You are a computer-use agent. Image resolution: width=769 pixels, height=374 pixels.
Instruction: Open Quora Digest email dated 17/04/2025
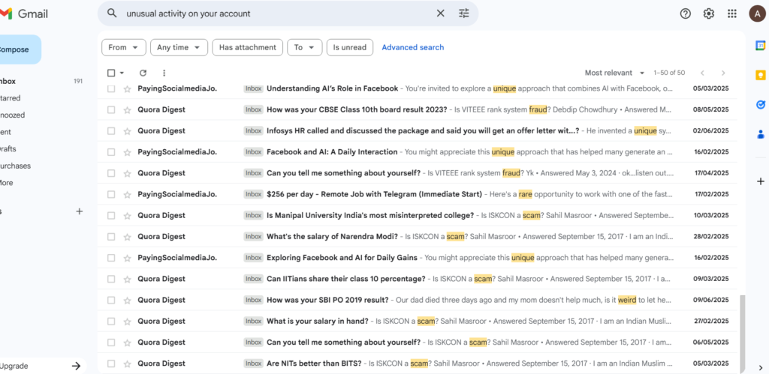click(417, 173)
